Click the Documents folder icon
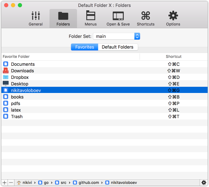Viewport: 209px width, 187px height. [x=5, y=64]
